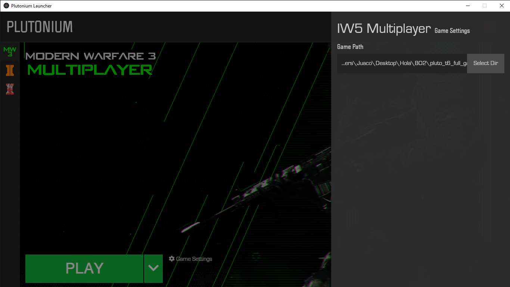Select the red Black Ops II Zombies icon
This screenshot has width=510, height=287.
10,89
